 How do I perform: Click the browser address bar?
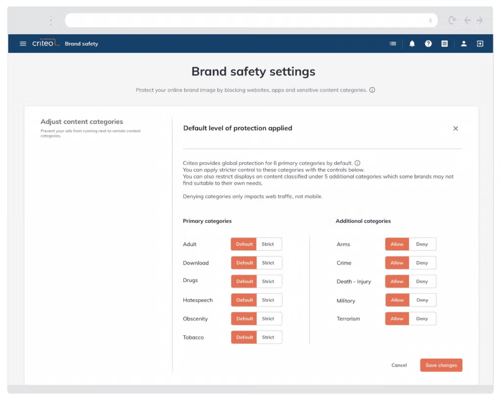click(x=251, y=20)
